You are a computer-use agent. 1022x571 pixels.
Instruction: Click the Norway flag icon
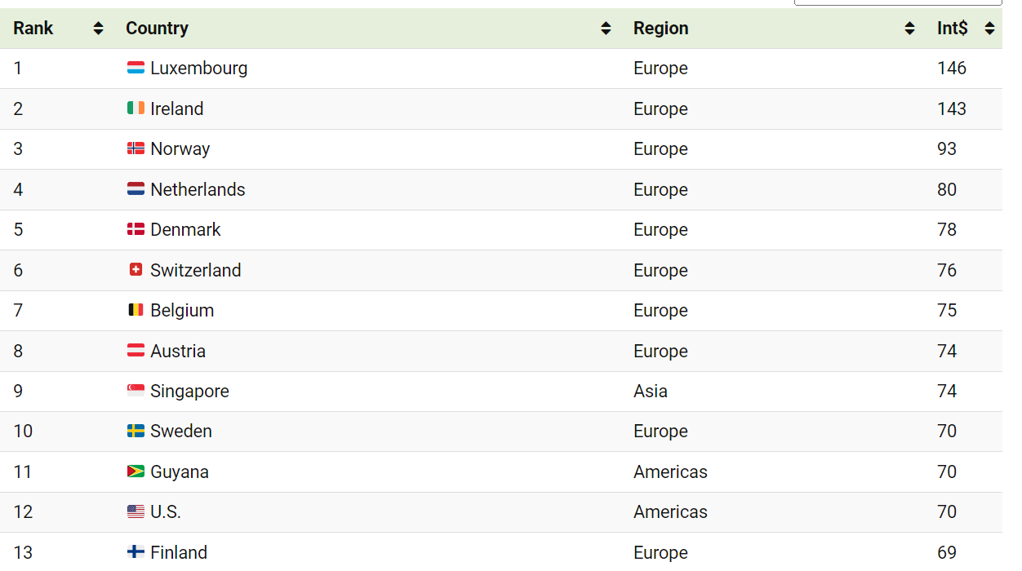point(136,149)
